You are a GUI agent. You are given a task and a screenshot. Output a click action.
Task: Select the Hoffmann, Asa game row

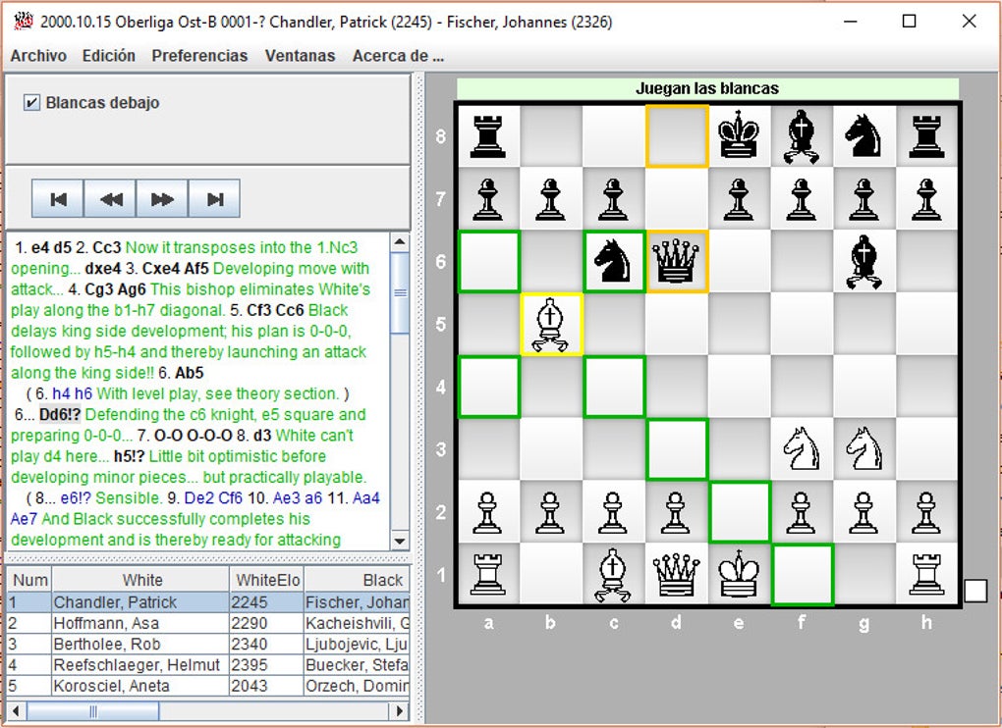pos(207,623)
